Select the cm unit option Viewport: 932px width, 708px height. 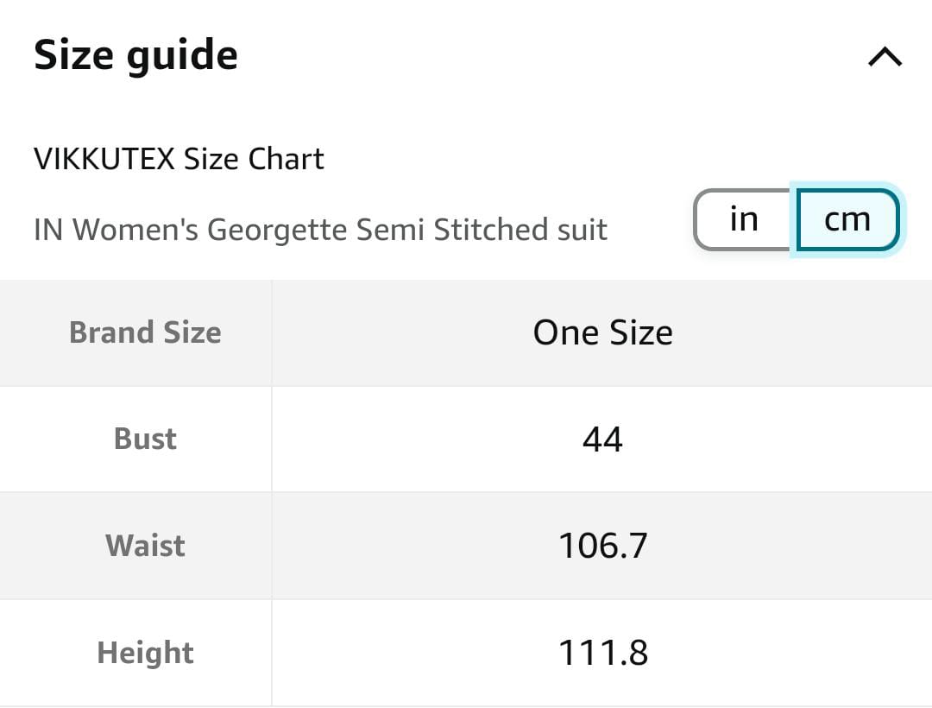[x=847, y=219]
